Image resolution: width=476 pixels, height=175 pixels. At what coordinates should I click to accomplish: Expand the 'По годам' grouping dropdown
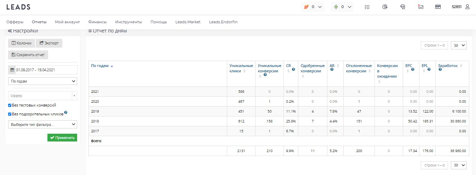(42, 81)
